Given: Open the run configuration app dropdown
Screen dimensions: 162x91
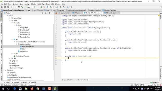Looking at the screenshot, I should (x=29, y=7).
